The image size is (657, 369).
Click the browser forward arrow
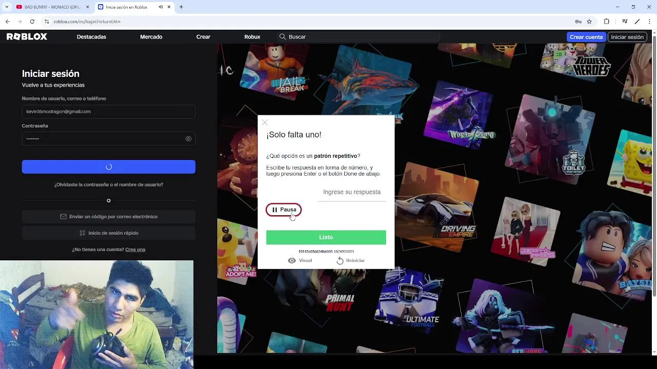tap(20, 22)
